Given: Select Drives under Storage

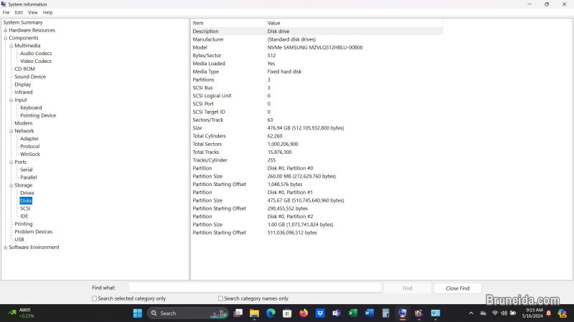Looking at the screenshot, I should click(x=27, y=193).
